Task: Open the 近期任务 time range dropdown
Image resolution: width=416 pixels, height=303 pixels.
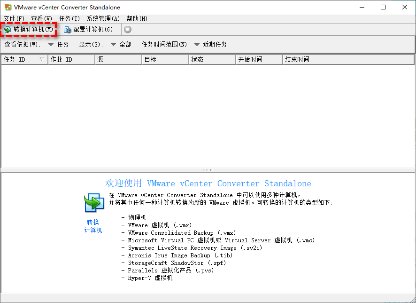Action: tap(197, 45)
